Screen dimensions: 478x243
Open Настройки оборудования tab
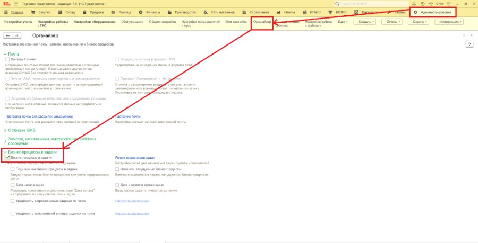pyautogui.click(x=95, y=22)
